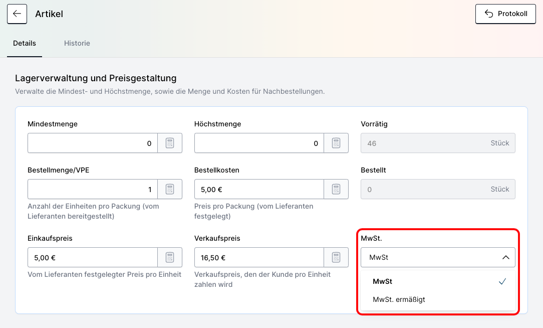Choose the checked MwSt option

(x=383, y=281)
